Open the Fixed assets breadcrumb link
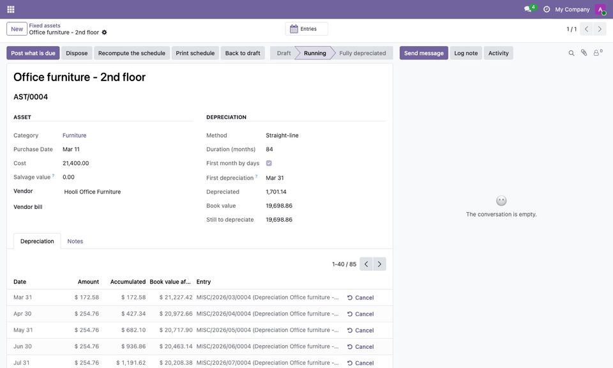The height and width of the screenshot is (368, 613). coord(45,26)
